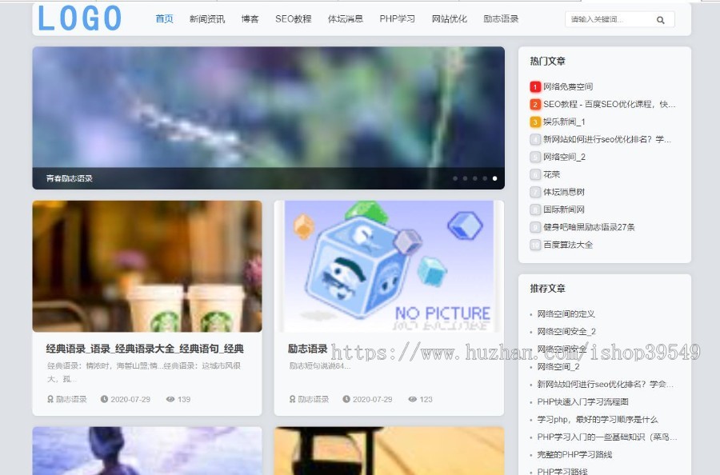Open article titled 经典语录_语录_经典语录大全

(145, 349)
